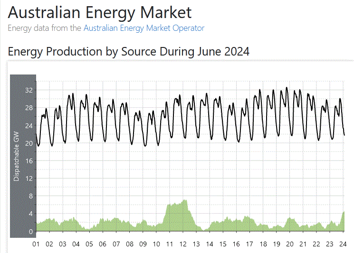Screen dimensions: 354x253
Task: Select the 01 date label on x-axis
Action: 36,244
